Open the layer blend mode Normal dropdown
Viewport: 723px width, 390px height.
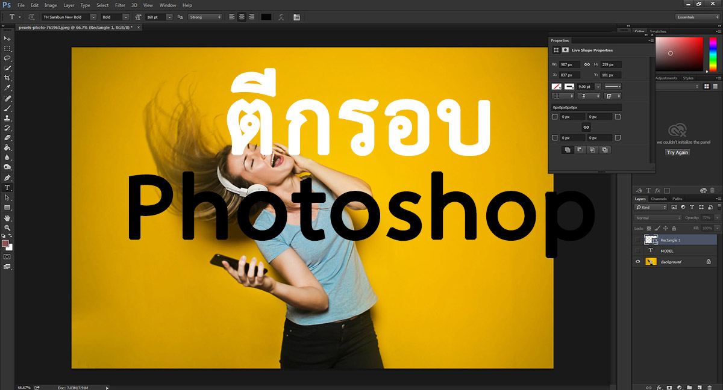659,218
